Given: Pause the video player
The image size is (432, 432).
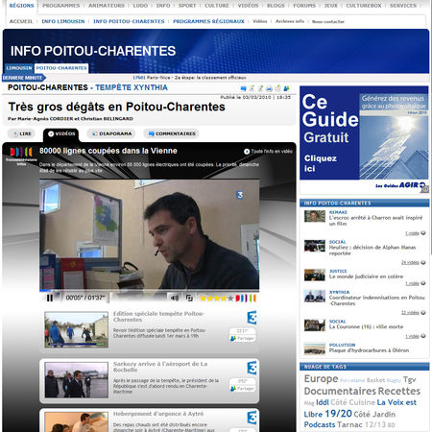Looking at the screenshot, I should tap(50, 298).
